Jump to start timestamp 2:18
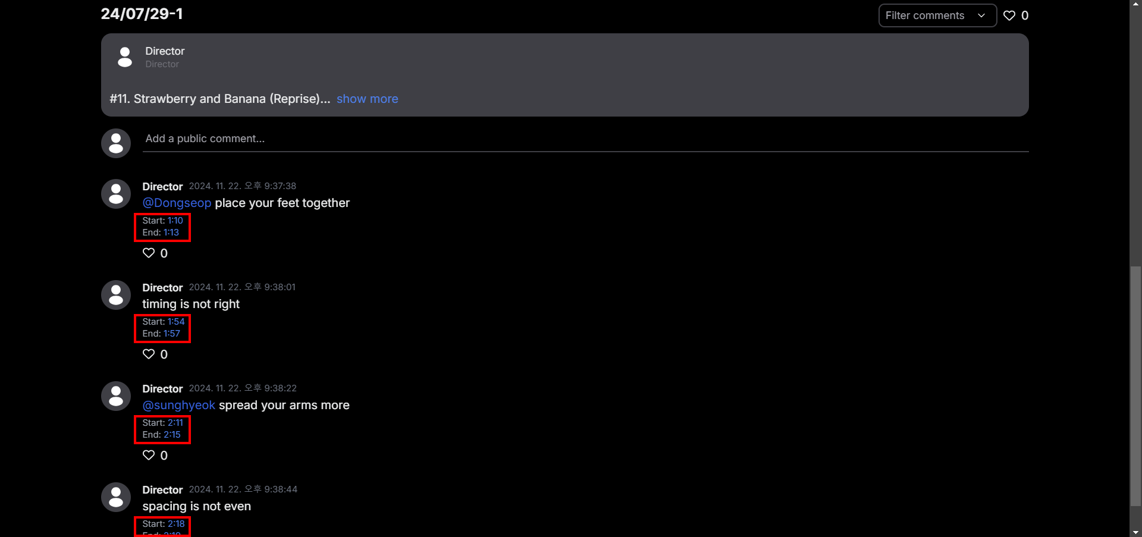Viewport: 1142px width, 537px height. [176, 524]
